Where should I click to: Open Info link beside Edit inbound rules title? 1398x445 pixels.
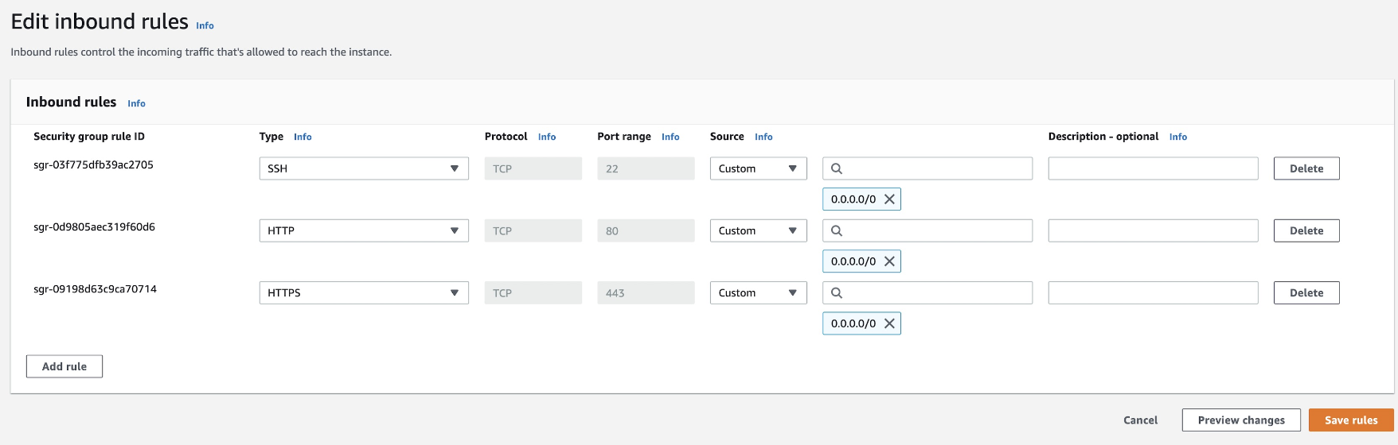pyautogui.click(x=205, y=25)
